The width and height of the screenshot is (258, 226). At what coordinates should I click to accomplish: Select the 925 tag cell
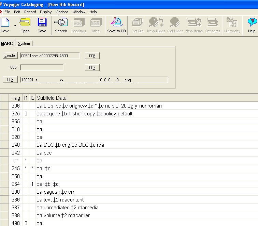(16, 114)
